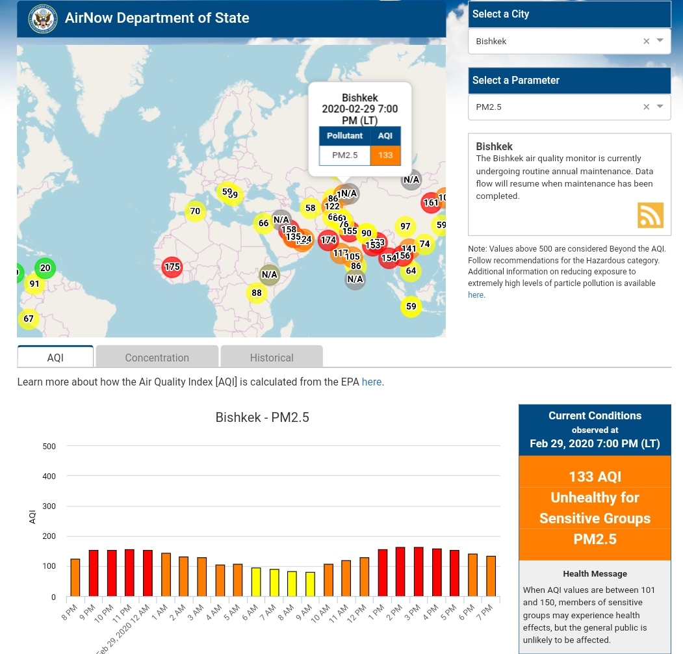The image size is (683, 654).
Task: Click the yellow 97 AQI map marker
Action: pyautogui.click(x=406, y=226)
